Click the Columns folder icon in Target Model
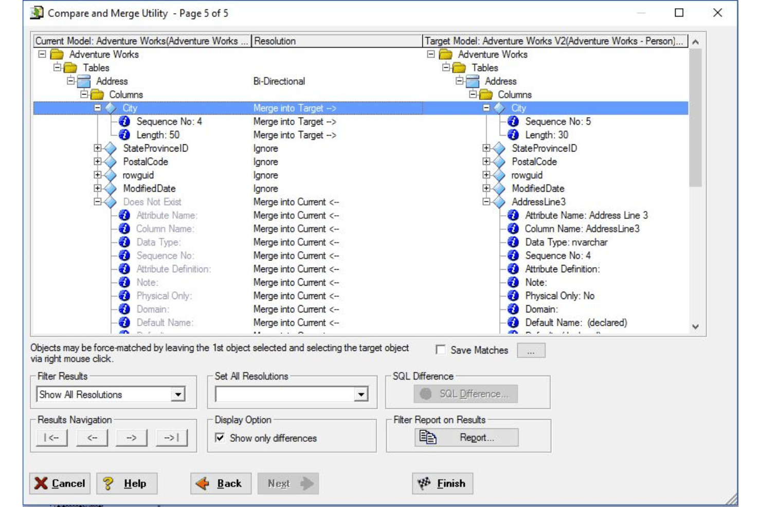761x507 pixels. pyautogui.click(x=486, y=95)
